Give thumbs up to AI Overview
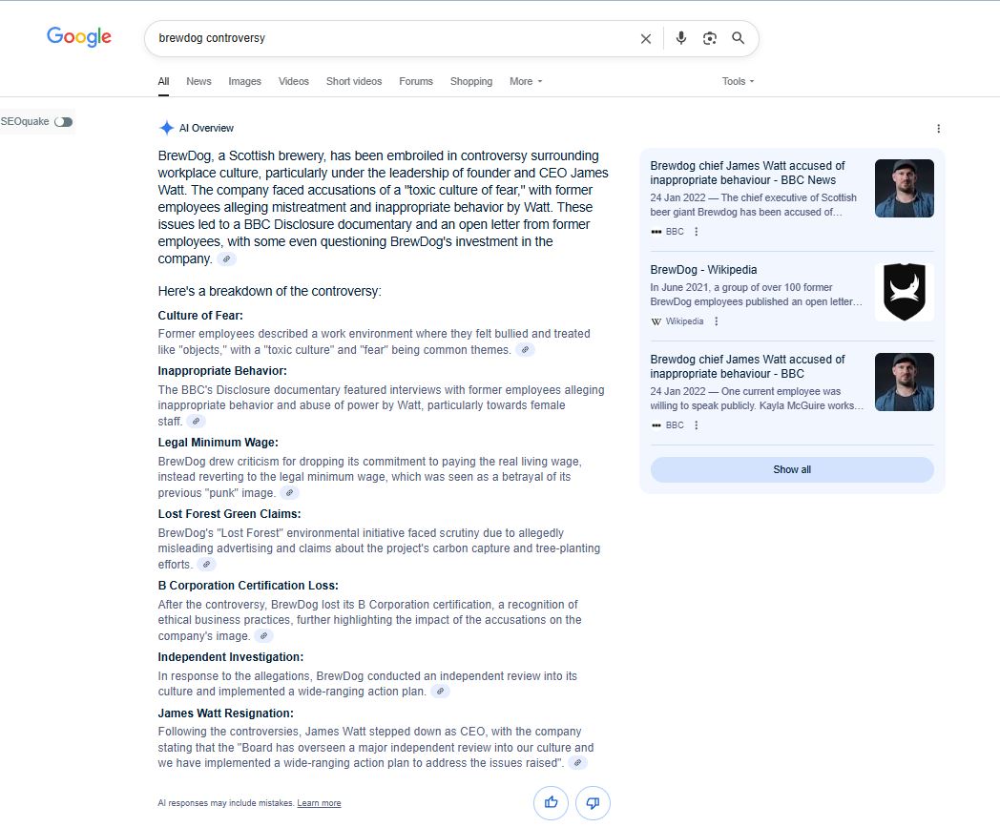1000x827 pixels. pos(551,803)
